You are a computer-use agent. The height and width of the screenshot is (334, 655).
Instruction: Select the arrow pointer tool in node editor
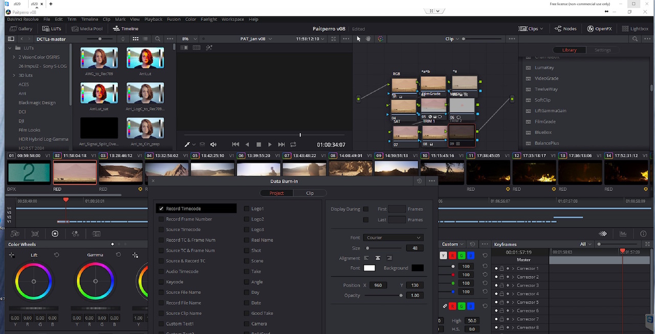pos(358,39)
